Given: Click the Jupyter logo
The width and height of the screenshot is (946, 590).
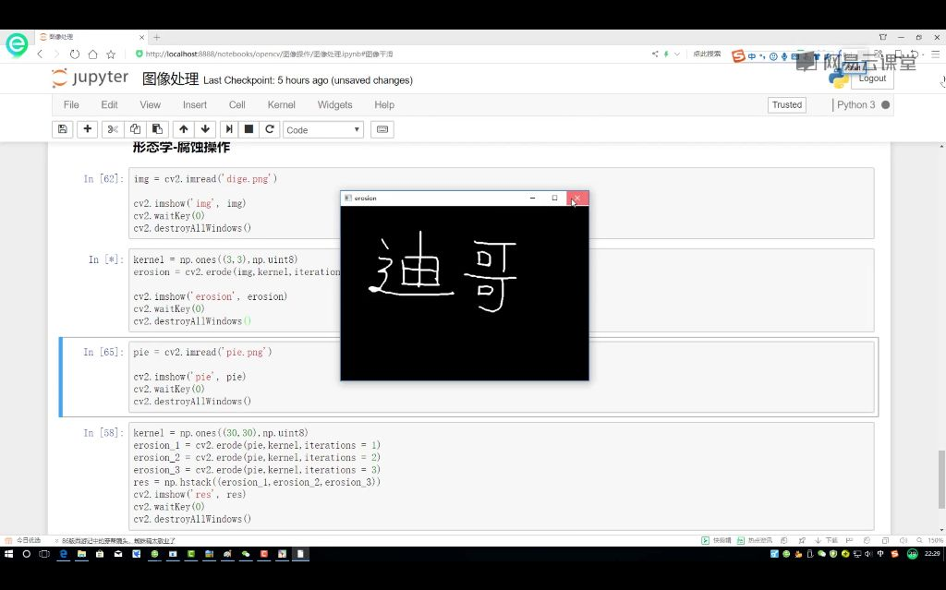Looking at the screenshot, I should click(x=90, y=78).
